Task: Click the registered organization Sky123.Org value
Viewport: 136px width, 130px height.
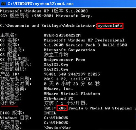Action: click(56, 70)
